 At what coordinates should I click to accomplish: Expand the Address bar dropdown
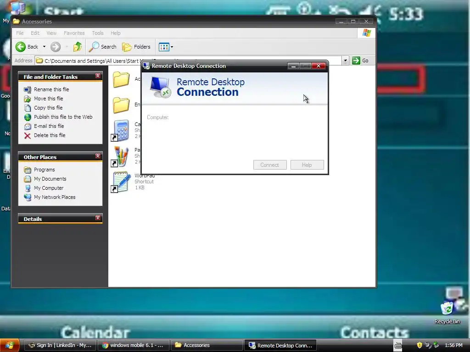pos(345,60)
